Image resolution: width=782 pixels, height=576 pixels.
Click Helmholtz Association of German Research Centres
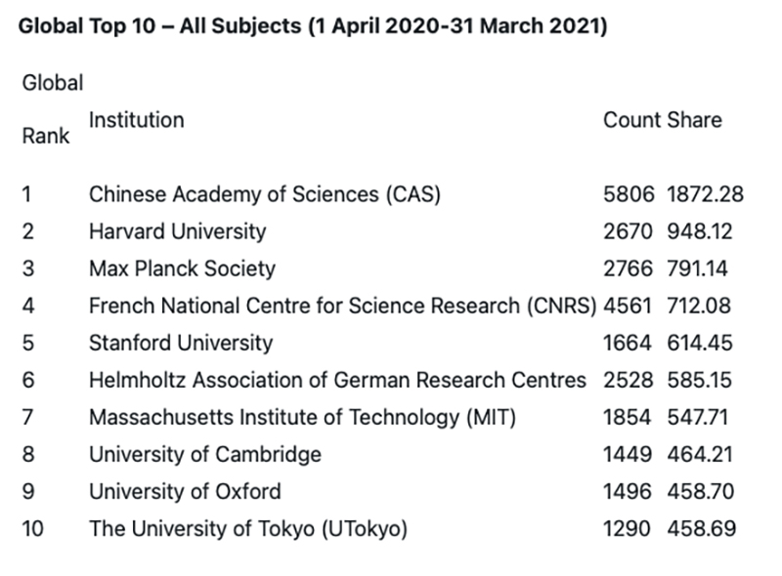point(337,380)
